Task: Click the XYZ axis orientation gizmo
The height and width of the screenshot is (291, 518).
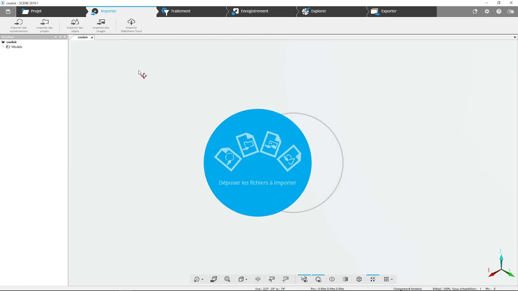Action: tap(501, 264)
